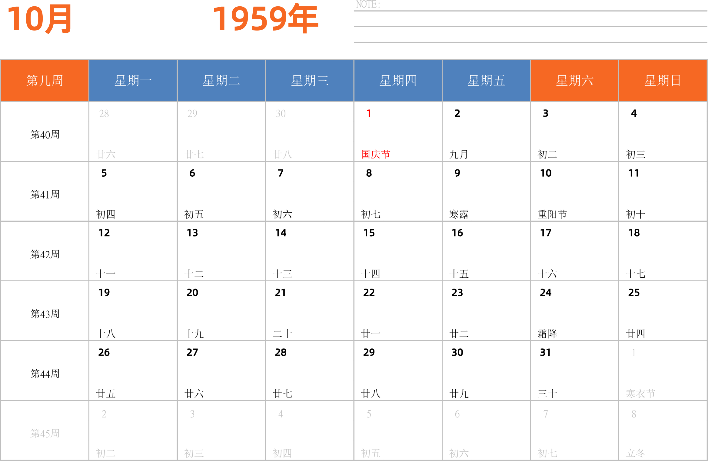Image resolution: width=708 pixels, height=461 pixels.
Task: Click the 第43周 week label
Action: 45,314
